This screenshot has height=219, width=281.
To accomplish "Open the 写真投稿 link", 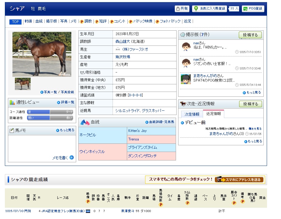I will pyautogui.click(x=67, y=92).
